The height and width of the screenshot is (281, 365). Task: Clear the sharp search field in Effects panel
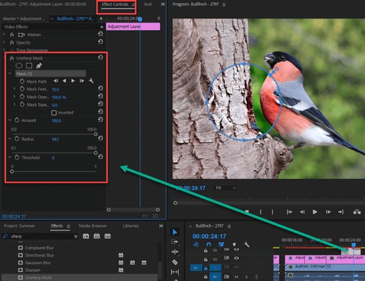pyautogui.click(x=75, y=236)
